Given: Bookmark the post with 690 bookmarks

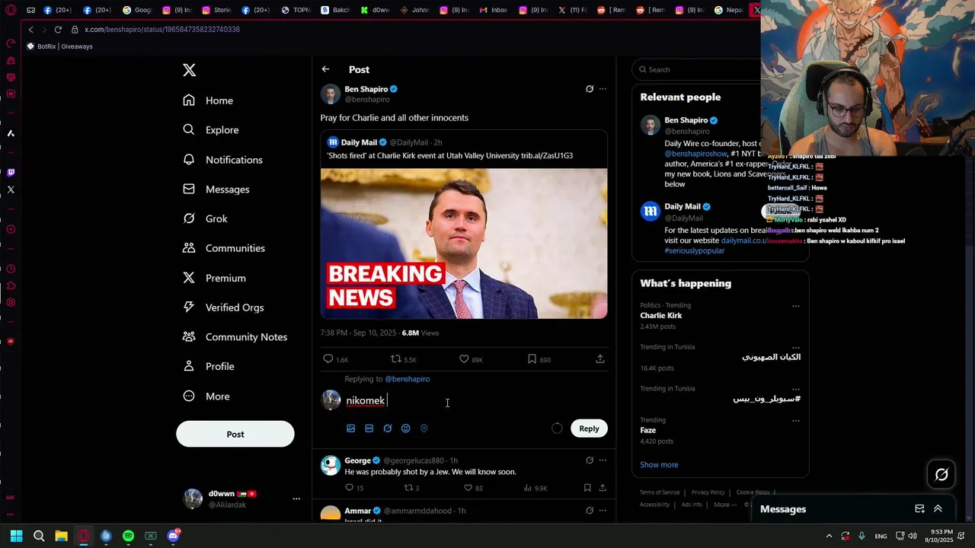Looking at the screenshot, I should 539,359.
